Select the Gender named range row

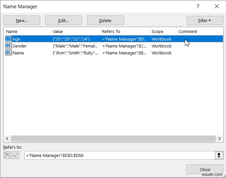coord(114,46)
